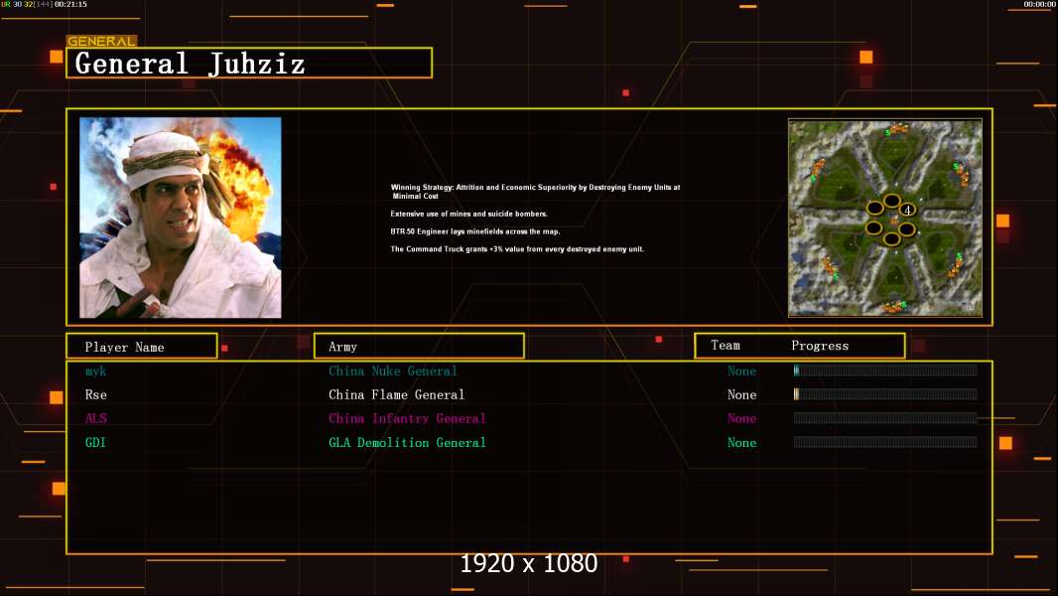Viewport: 1058px width, 596px height.
Task: Click green supply marker at minimap upper-left base
Action: (x=813, y=179)
